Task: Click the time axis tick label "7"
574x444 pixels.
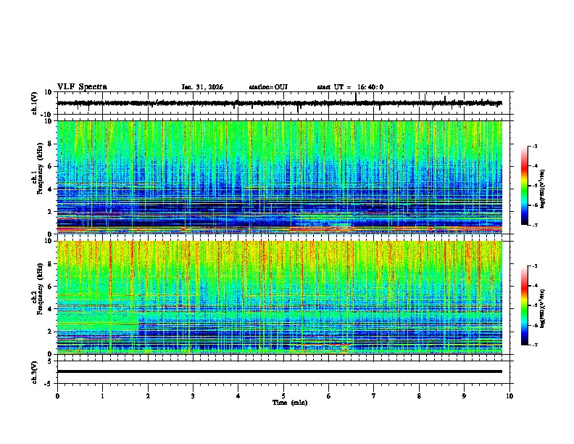Action: [374, 396]
